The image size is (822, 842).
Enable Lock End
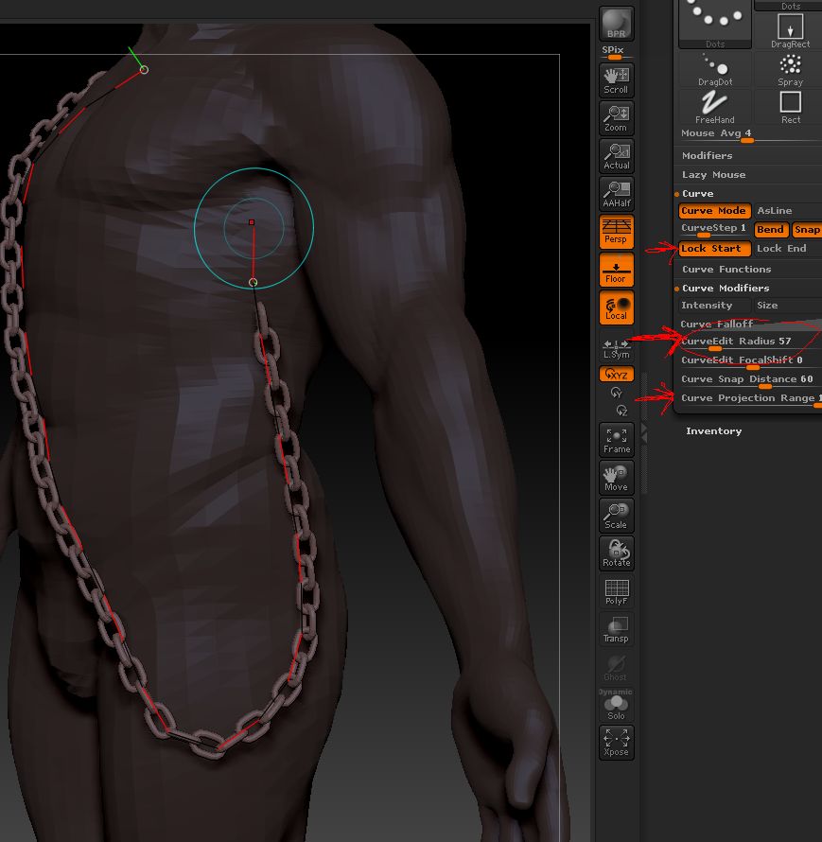(x=781, y=249)
